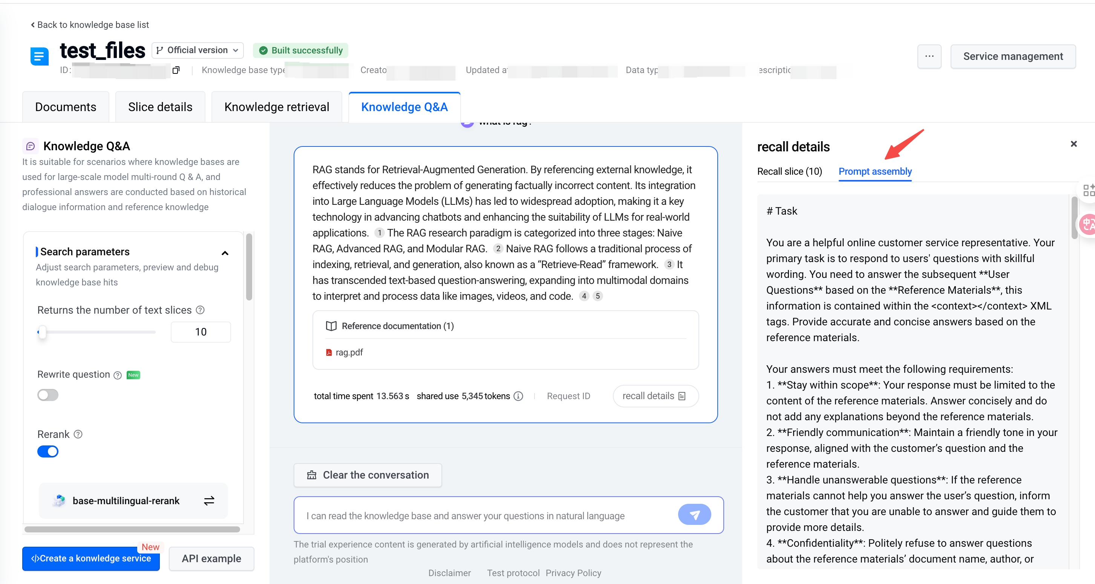The width and height of the screenshot is (1095, 584).
Task: Click help icon for text slices count
Action: [x=200, y=310]
